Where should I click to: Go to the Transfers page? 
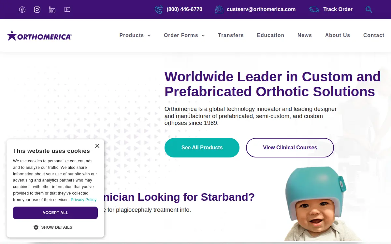tap(231, 35)
